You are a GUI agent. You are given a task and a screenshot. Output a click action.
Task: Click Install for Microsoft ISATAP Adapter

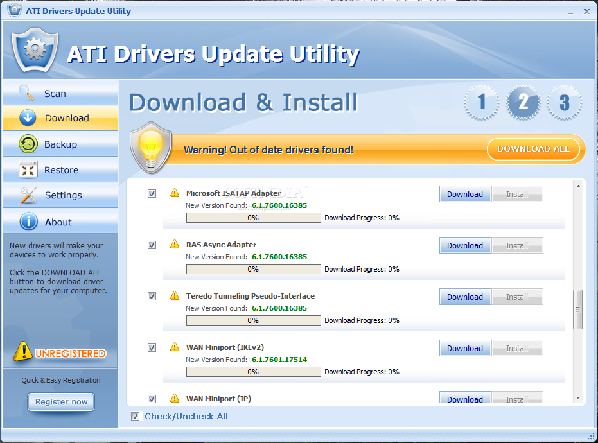click(517, 194)
